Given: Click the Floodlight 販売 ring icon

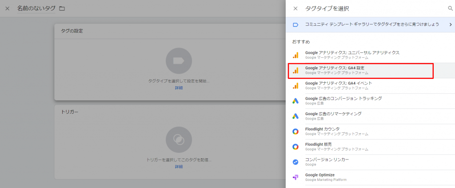Looking at the screenshot, I should pos(295,147).
